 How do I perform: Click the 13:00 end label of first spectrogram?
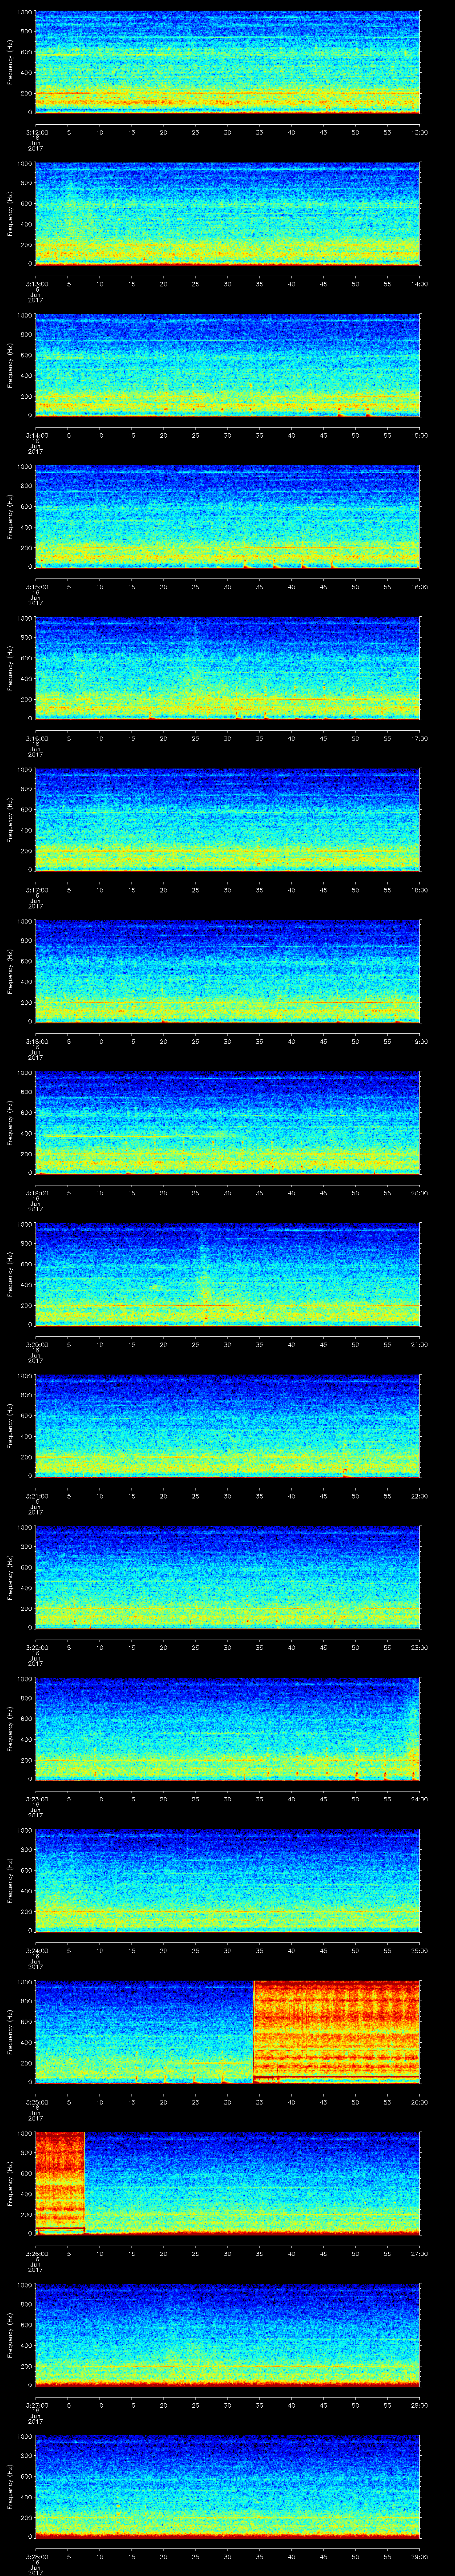pyautogui.click(x=419, y=131)
